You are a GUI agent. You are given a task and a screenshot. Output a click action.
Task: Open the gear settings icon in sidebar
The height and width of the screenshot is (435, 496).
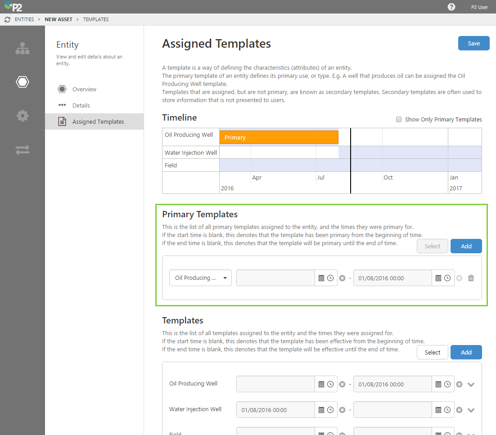[23, 116]
